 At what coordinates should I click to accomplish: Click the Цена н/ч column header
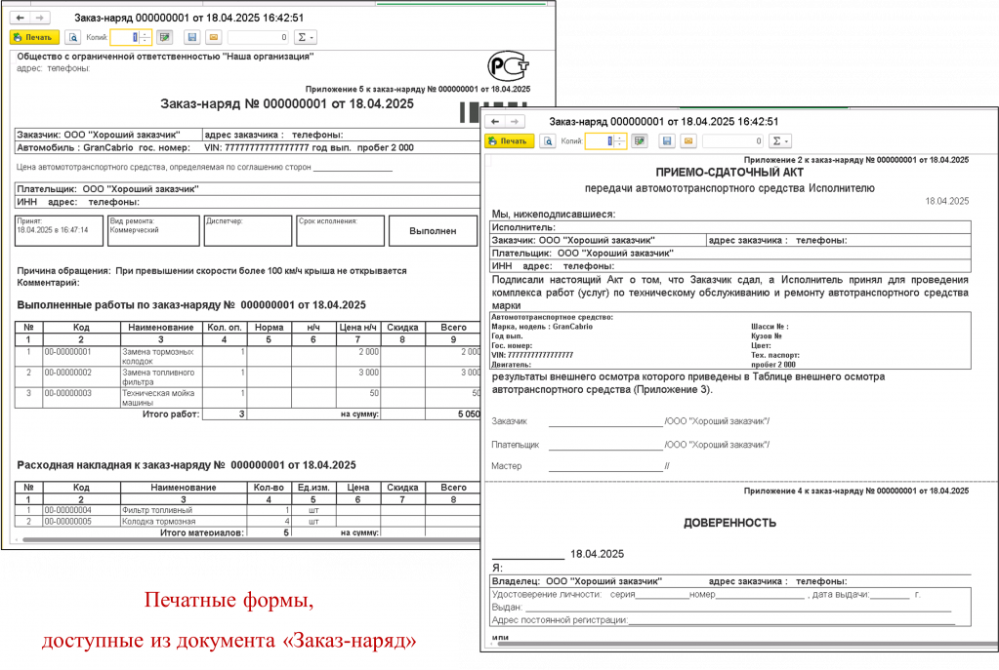tap(357, 327)
